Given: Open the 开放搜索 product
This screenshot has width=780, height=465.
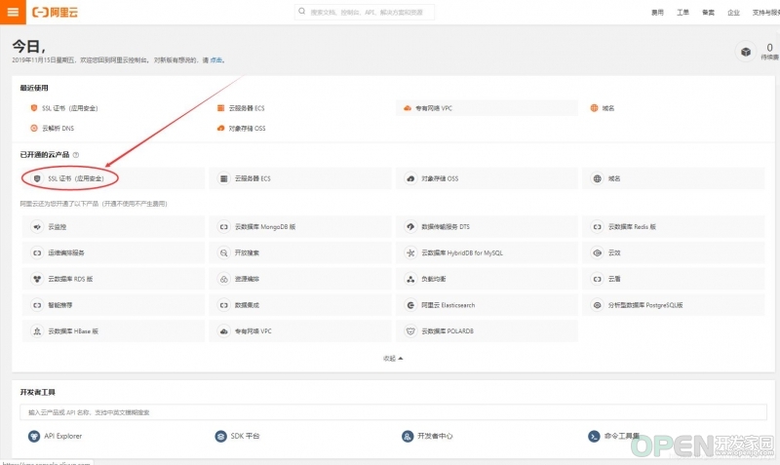Looking at the screenshot, I should pyautogui.click(x=300, y=252).
